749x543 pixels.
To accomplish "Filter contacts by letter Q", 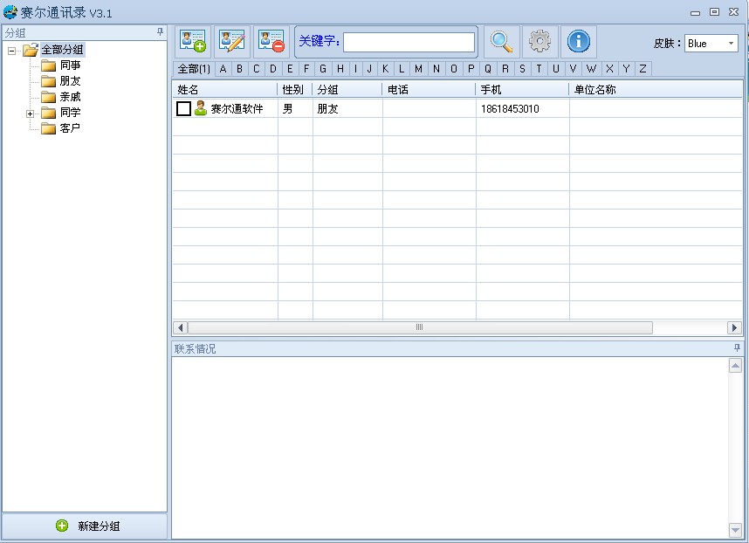I will (488, 69).
